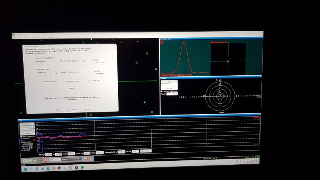Click the connect equipment icon in toolbar
This screenshot has width=320, height=180.
pos(25,160)
